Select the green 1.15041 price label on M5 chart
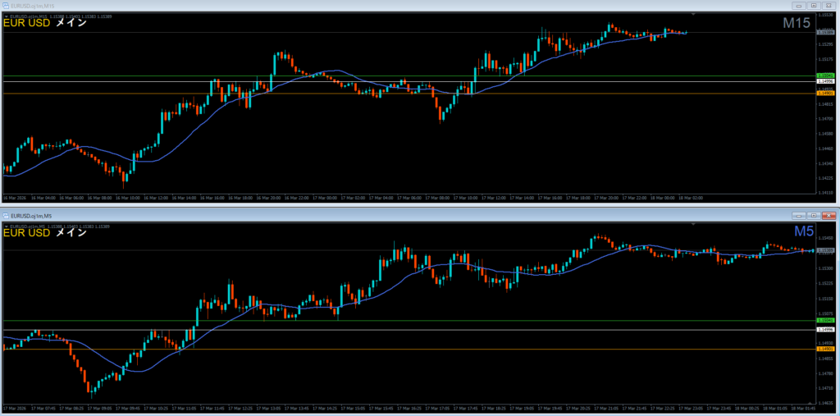This screenshot has height=416, width=840. click(x=825, y=320)
